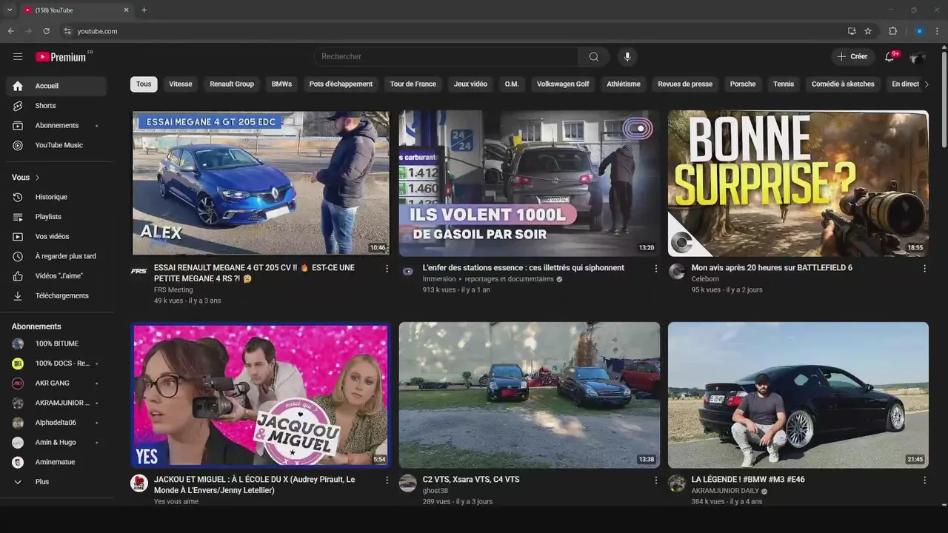Start voice search with microphone
The image size is (948, 533).
pos(627,56)
